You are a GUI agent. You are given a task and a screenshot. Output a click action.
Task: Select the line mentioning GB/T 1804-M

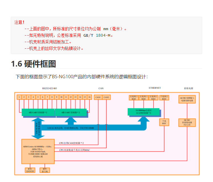pyautogui.click(x=69, y=35)
